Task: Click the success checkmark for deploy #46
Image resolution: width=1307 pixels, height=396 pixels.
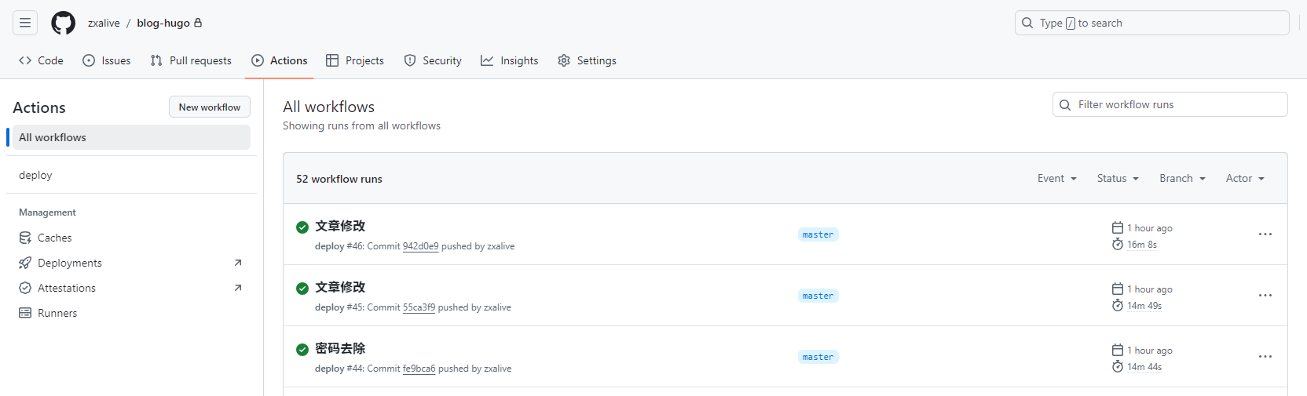Action: coord(302,227)
